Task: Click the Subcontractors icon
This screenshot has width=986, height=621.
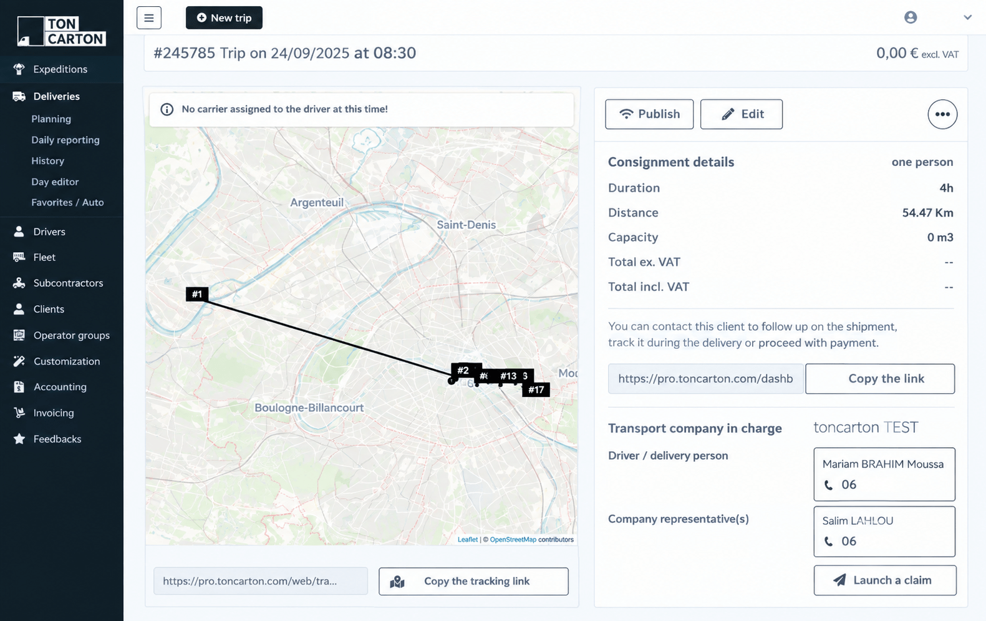Action: 19,283
